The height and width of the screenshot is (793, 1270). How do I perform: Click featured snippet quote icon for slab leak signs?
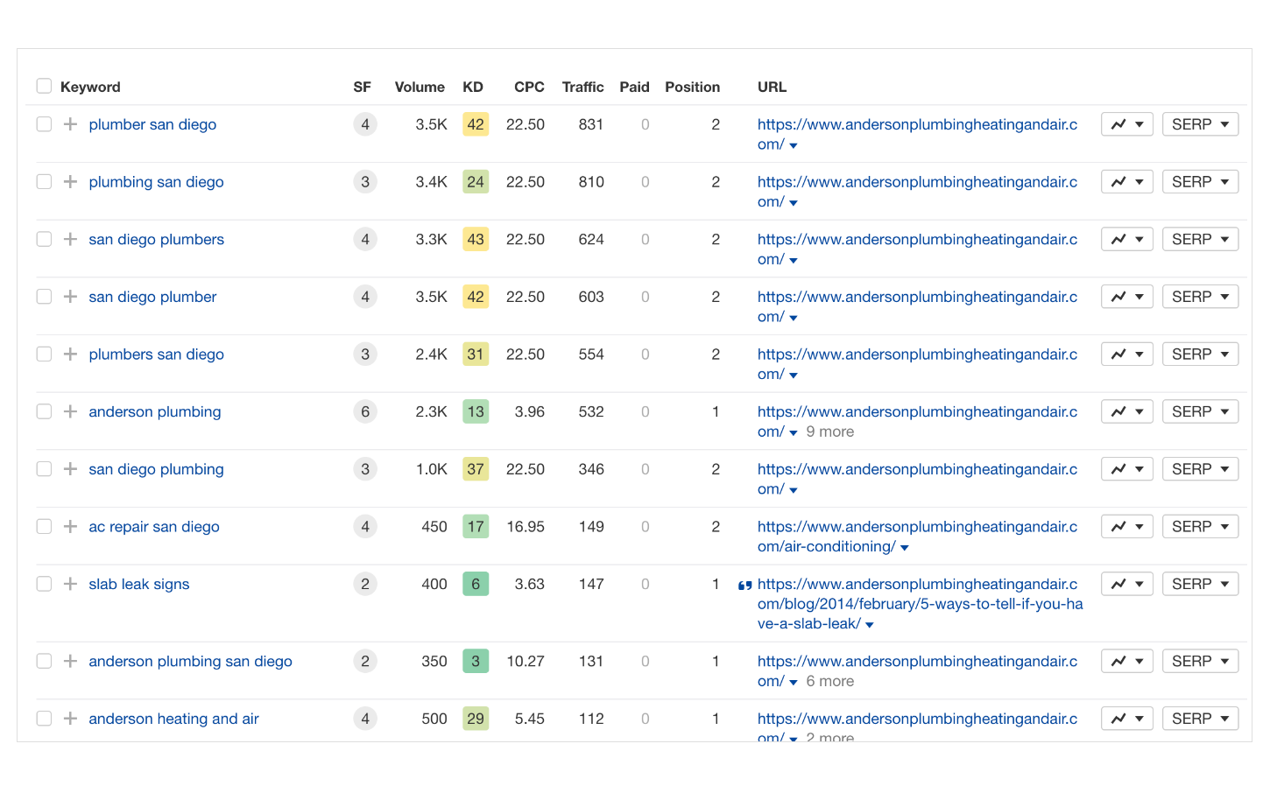click(744, 586)
